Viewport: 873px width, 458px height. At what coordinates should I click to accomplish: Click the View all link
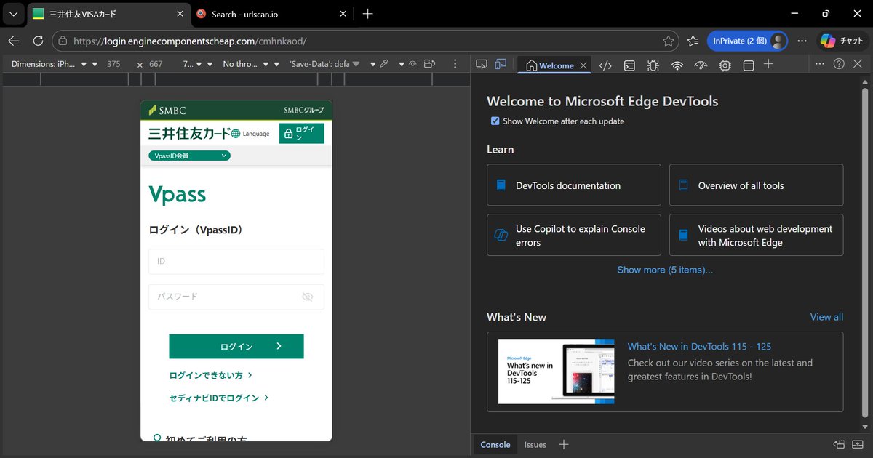(x=826, y=317)
